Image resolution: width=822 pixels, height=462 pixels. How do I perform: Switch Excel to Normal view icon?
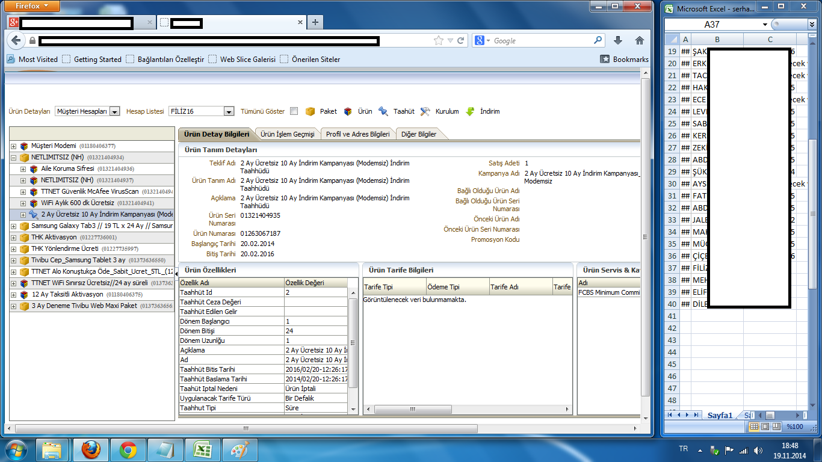[x=754, y=427]
